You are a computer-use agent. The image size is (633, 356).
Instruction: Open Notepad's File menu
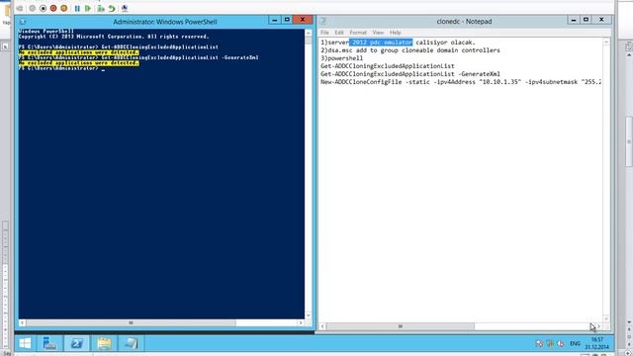point(324,33)
